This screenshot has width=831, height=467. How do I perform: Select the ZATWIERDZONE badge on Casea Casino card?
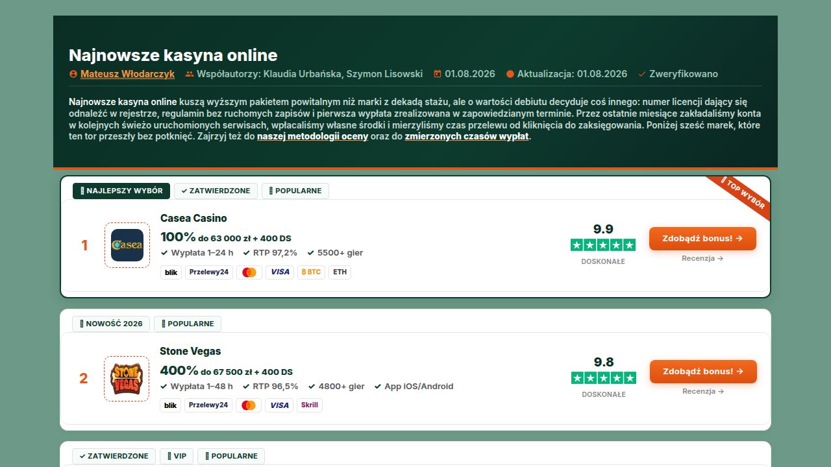[x=216, y=191]
